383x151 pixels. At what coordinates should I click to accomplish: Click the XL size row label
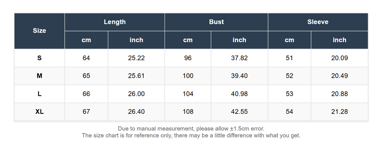39,112
